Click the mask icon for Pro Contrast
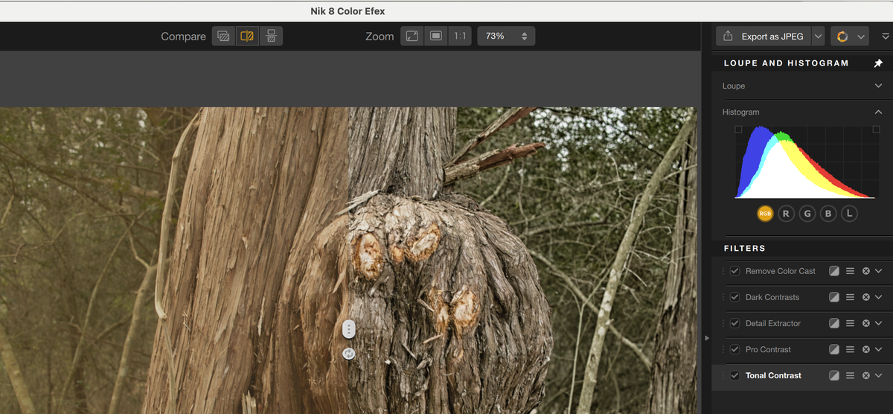Image resolution: width=893 pixels, height=414 pixels. 834,349
